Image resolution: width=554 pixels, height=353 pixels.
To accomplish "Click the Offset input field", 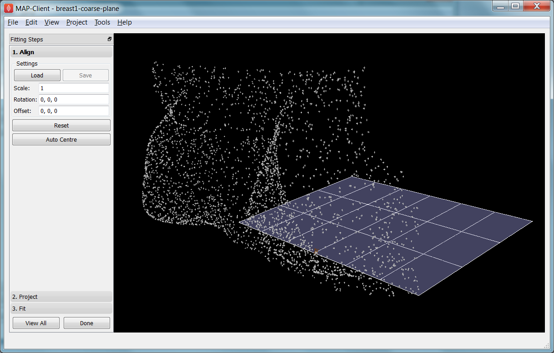I will (x=74, y=111).
